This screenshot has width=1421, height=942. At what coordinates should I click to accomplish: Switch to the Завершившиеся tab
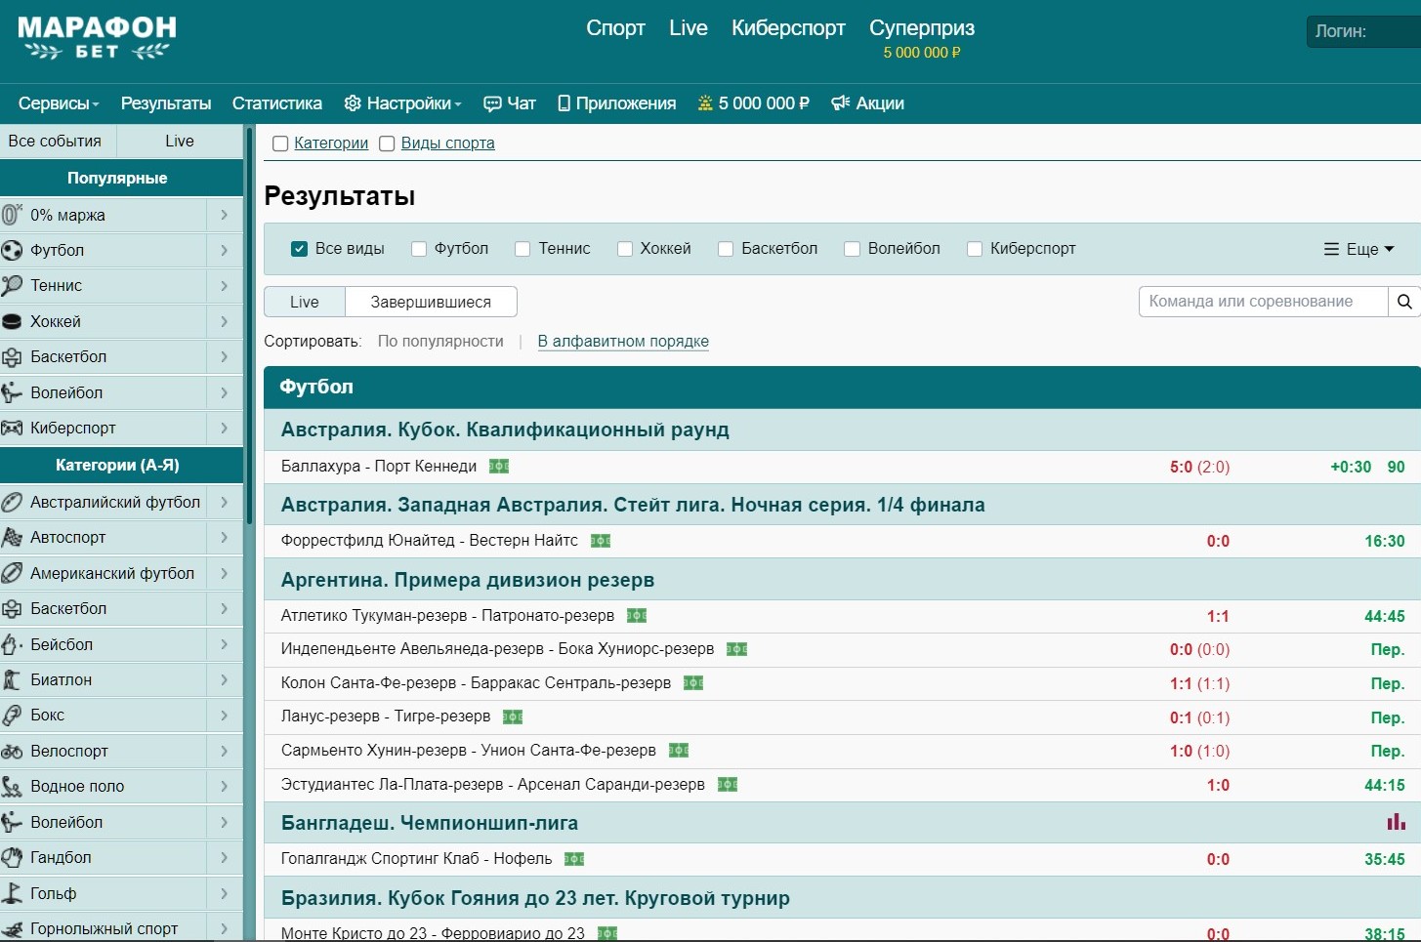[431, 302]
